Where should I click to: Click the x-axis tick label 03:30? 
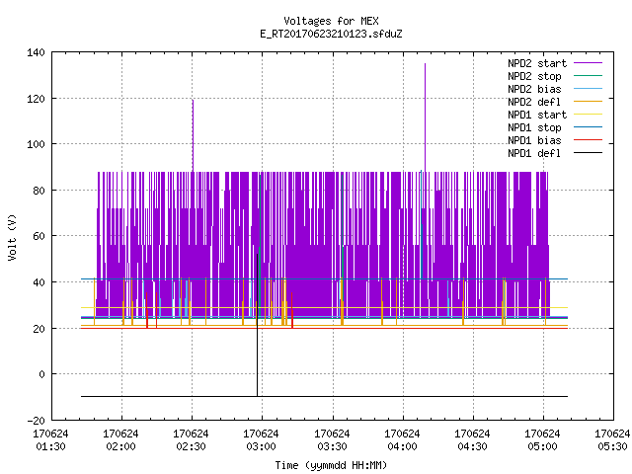coord(332,446)
